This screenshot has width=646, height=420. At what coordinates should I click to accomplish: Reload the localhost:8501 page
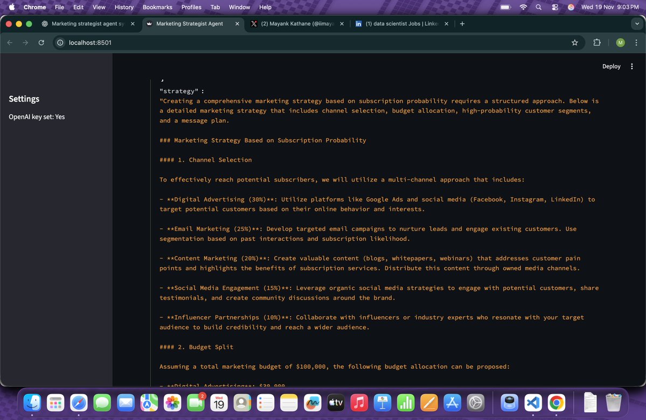tap(41, 43)
